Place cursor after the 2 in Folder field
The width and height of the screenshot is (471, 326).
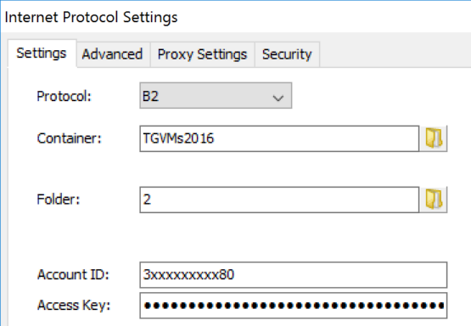152,200
